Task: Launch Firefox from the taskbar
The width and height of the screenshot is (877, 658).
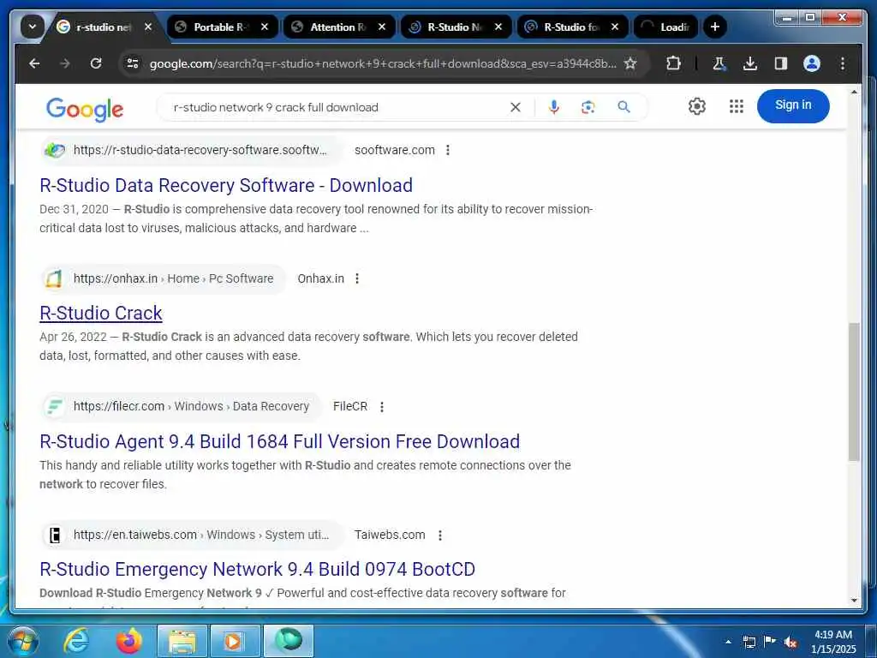Action: [x=128, y=641]
